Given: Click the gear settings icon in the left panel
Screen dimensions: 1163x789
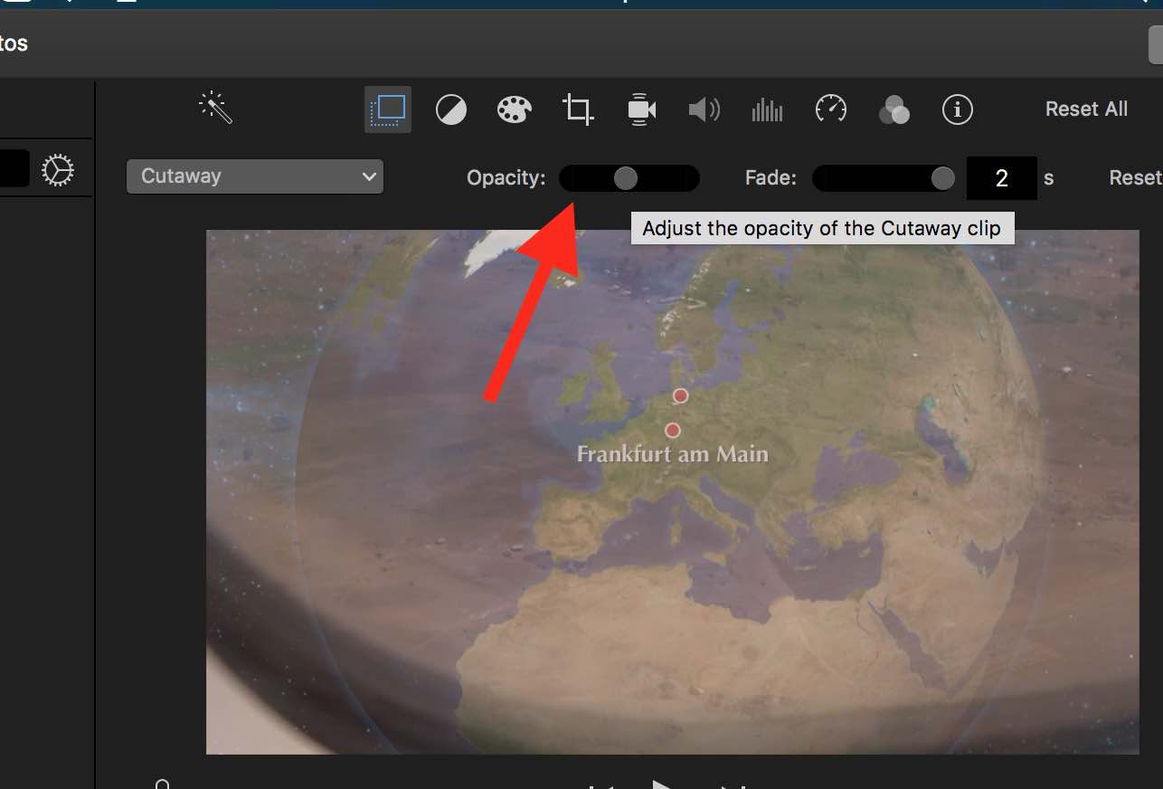Looking at the screenshot, I should (x=58, y=170).
